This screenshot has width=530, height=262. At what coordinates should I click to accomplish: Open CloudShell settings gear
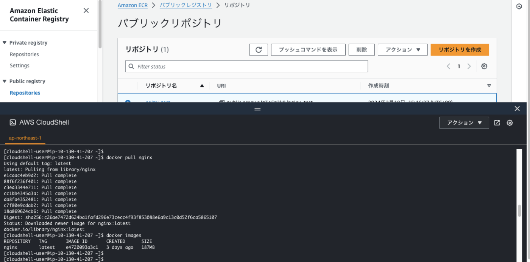[510, 122]
